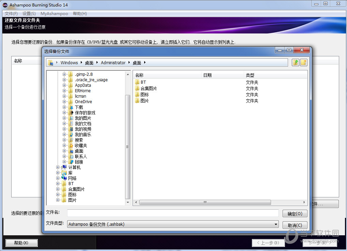
Task: Close the 选择备份文件 dialog
Action: [x=302, y=50]
